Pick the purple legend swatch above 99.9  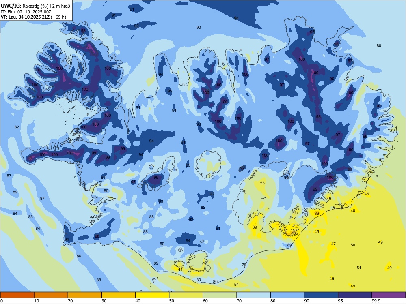tap(389, 295)
